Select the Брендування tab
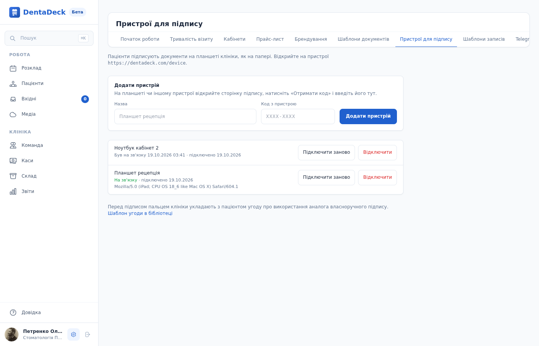The height and width of the screenshot is (346, 539). [x=311, y=39]
